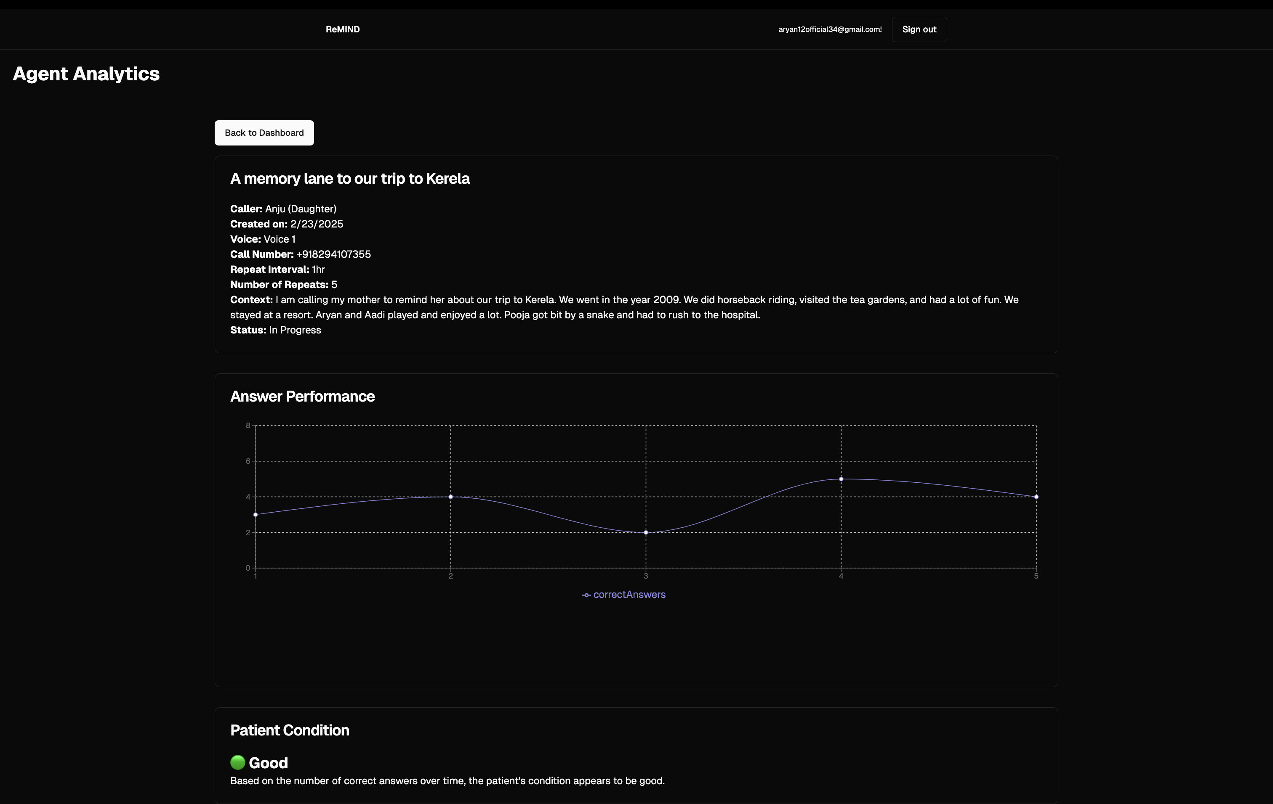Click the Agent Analytics page heading
The image size is (1273, 804).
point(86,74)
